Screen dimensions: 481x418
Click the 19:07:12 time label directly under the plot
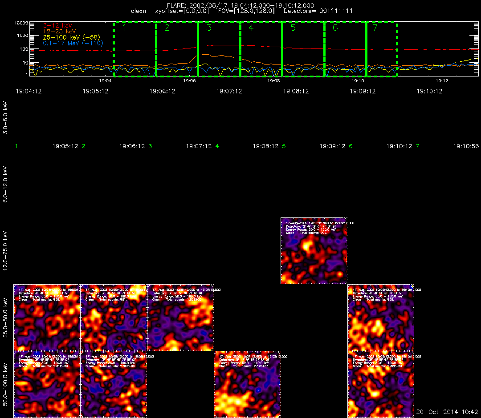tap(229, 91)
